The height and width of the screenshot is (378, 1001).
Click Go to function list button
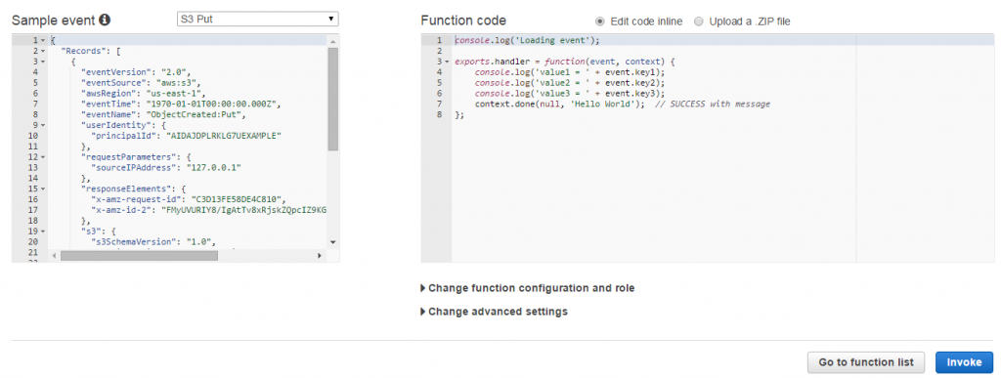click(x=866, y=362)
